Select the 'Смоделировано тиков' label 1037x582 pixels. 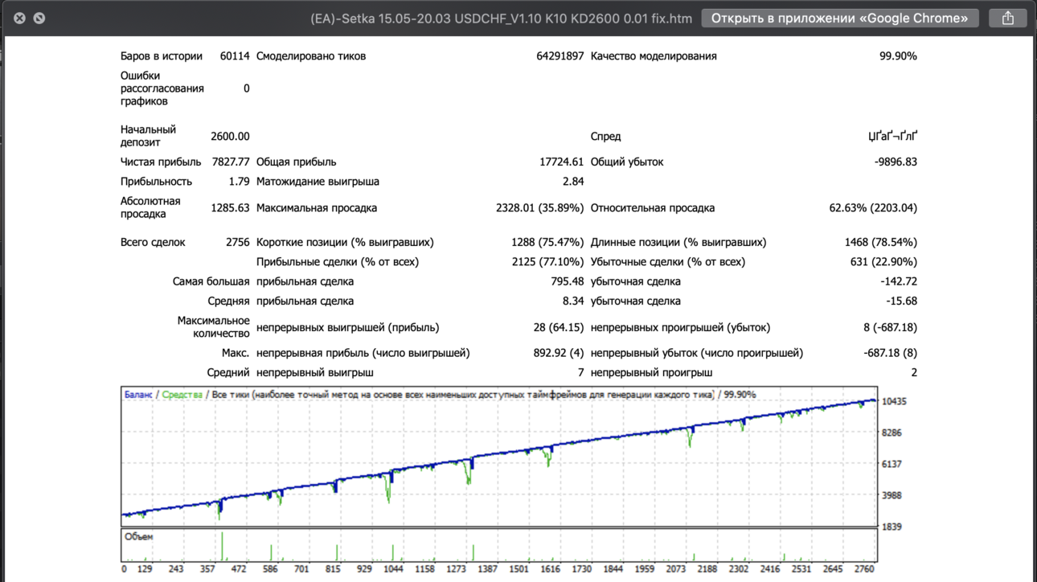(x=311, y=56)
